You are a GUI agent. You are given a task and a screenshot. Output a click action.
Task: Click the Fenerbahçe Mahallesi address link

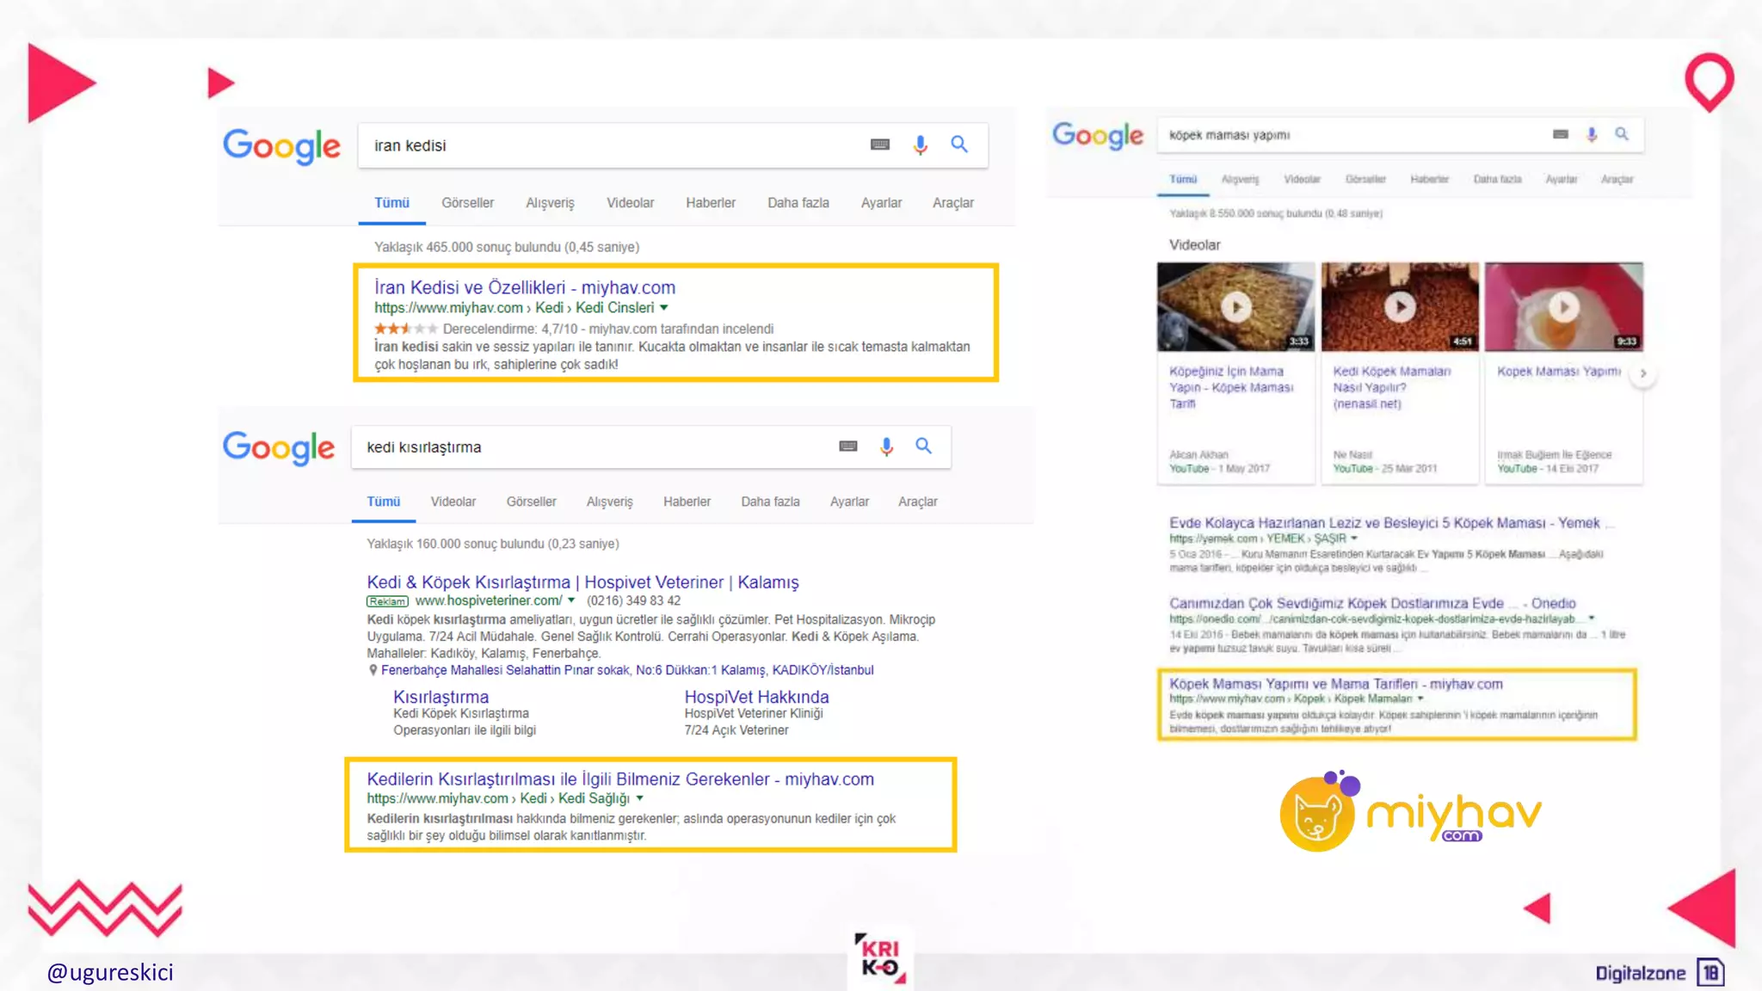point(627,670)
